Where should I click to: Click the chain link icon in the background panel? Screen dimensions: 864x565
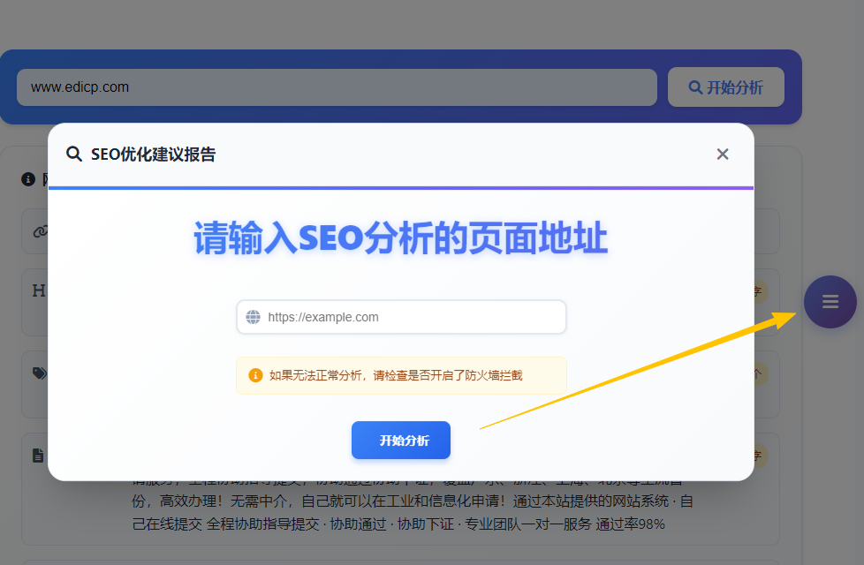point(39,231)
